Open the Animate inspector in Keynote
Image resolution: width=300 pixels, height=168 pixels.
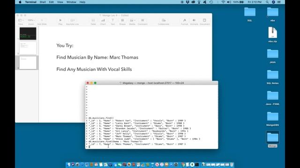tap(194, 21)
